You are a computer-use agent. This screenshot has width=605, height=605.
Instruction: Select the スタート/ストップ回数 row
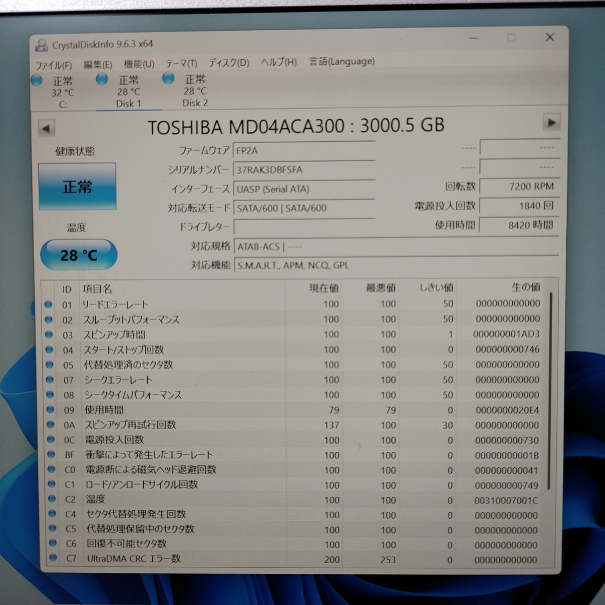click(295, 349)
